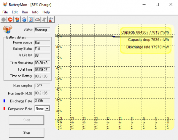Click the BatteryMon title bar app icon
The image size is (178, 140).
5,4
